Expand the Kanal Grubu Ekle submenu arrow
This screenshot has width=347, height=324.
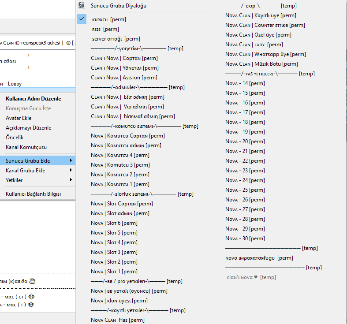71,170
